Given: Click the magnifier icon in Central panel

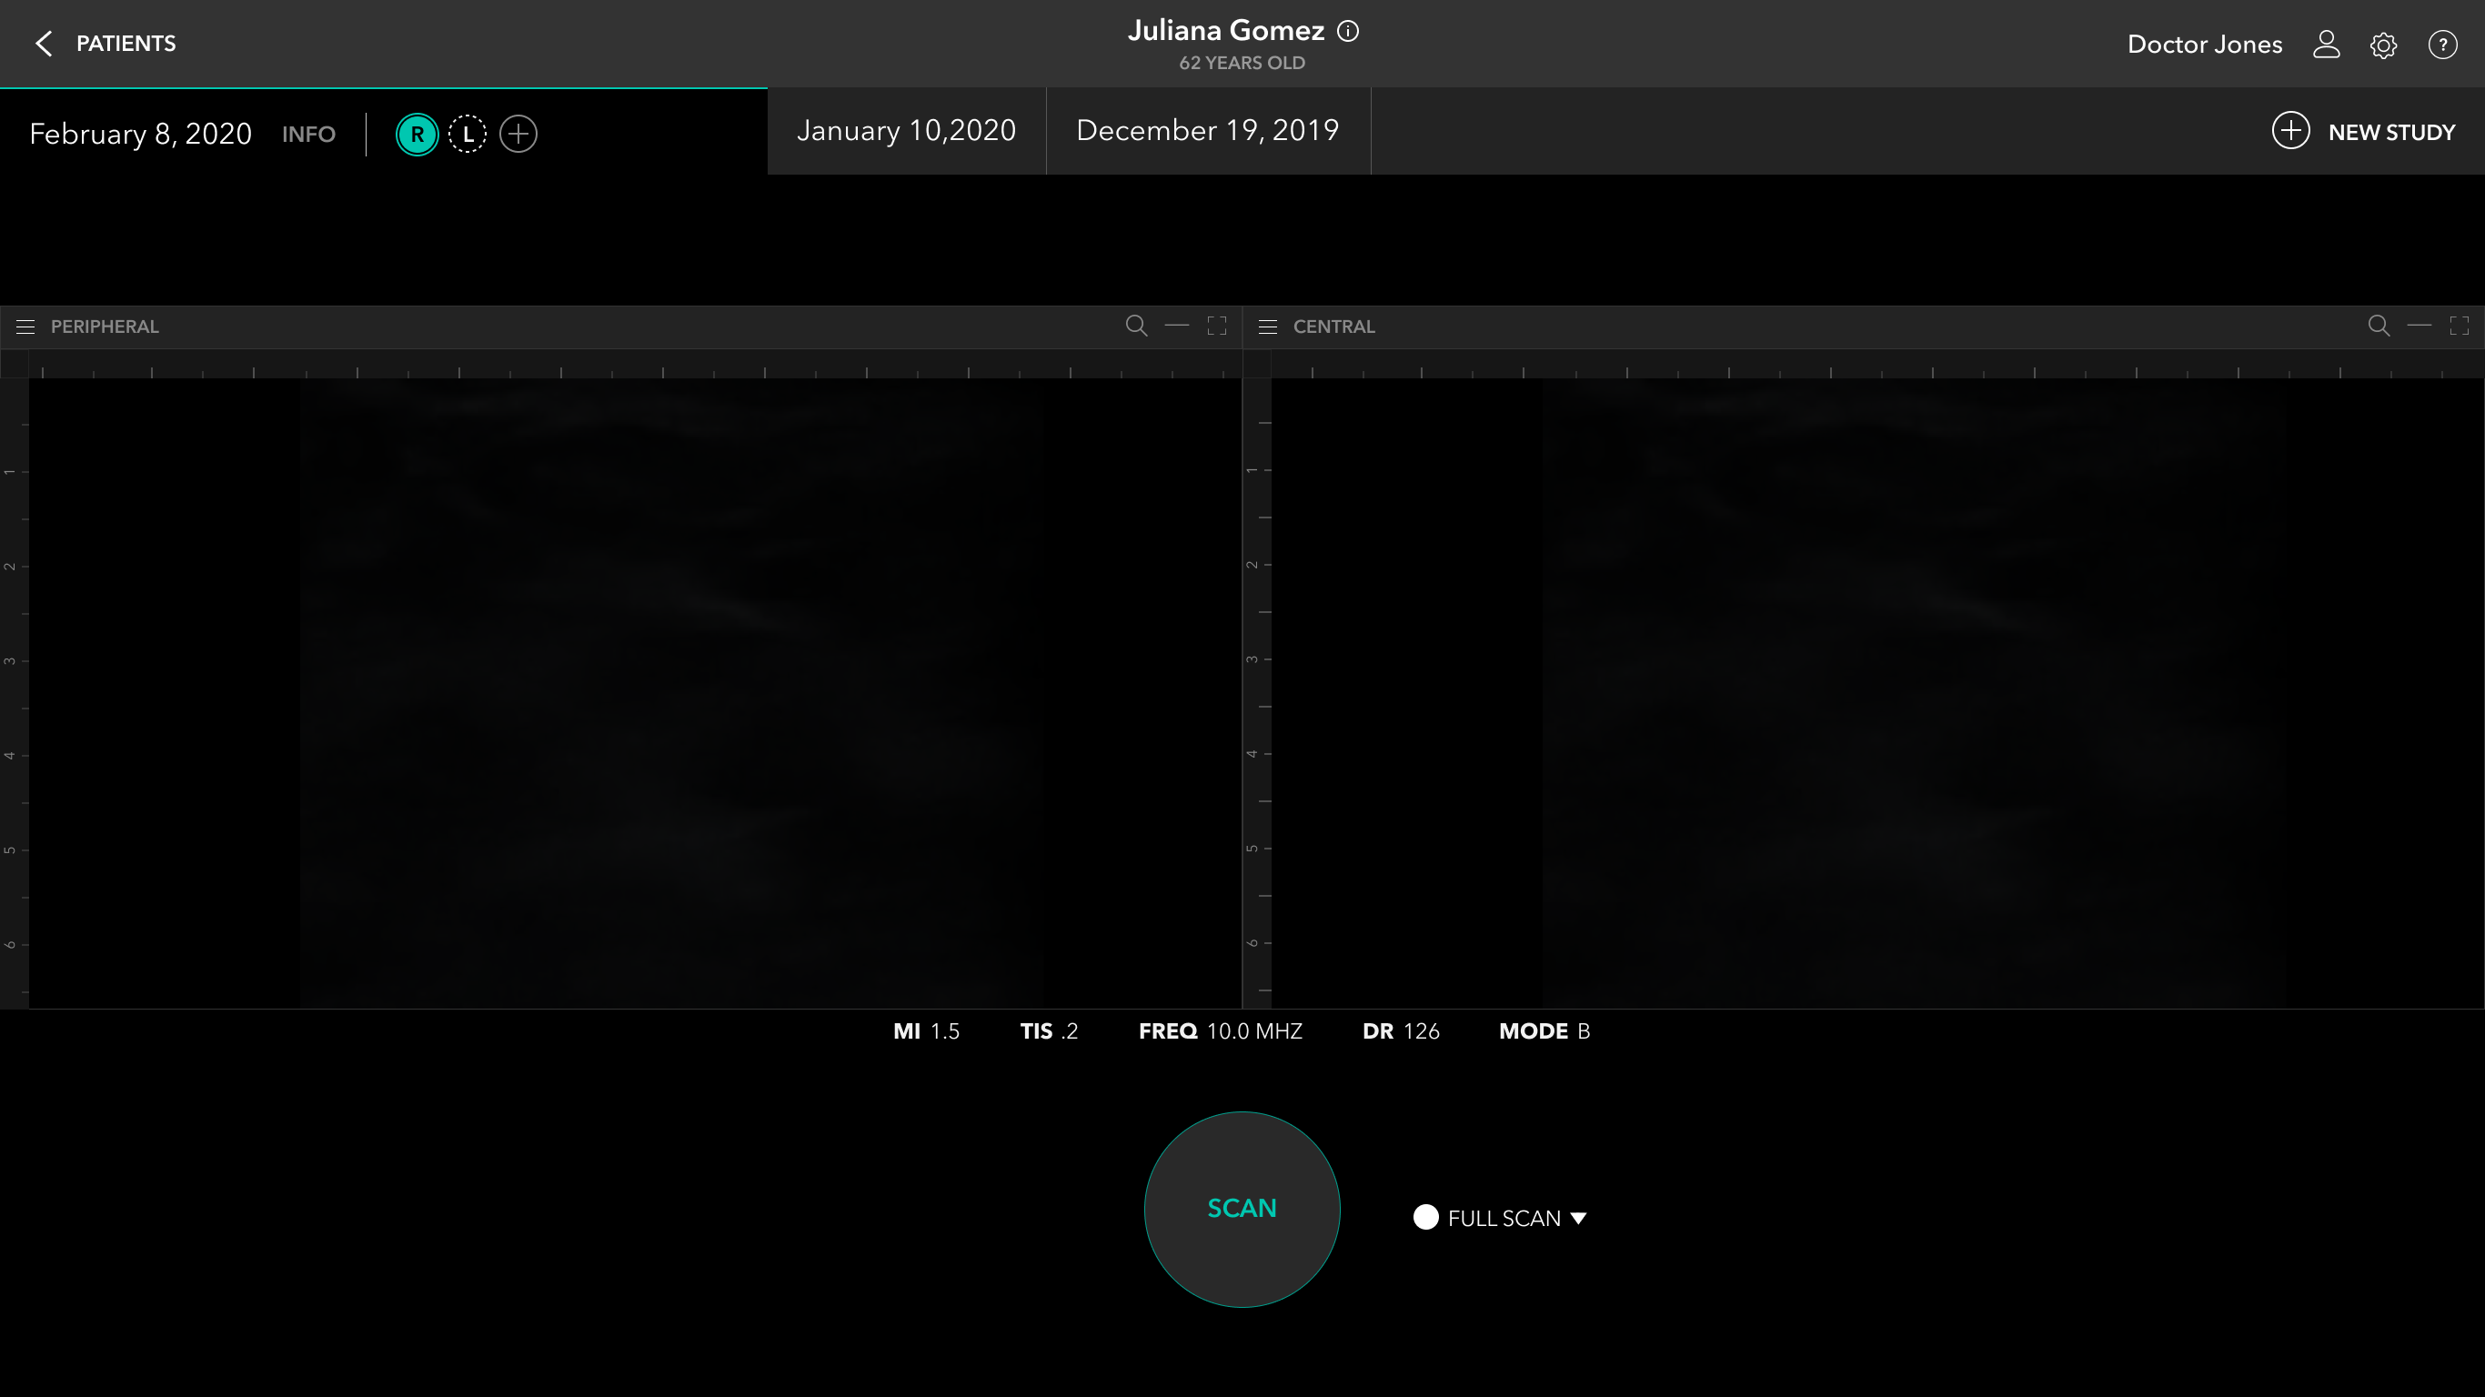Looking at the screenshot, I should tap(2378, 327).
